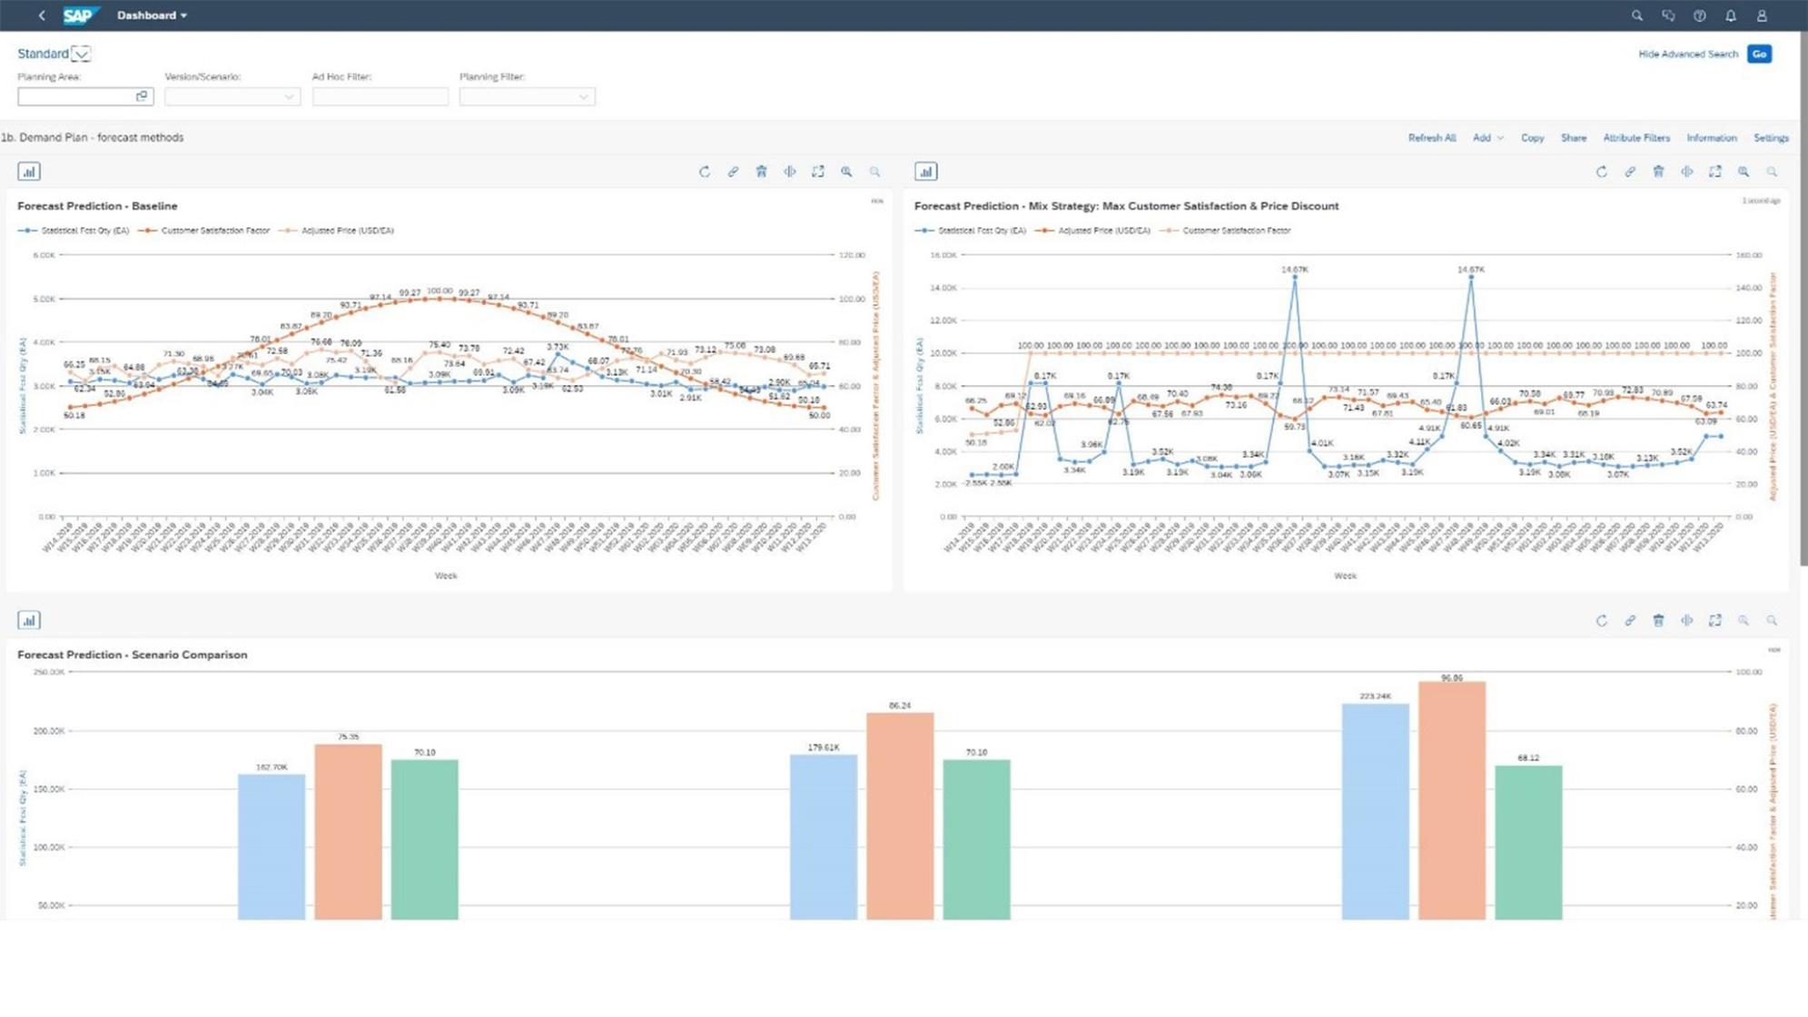The width and height of the screenshot is (1808, 1017).
Task: Toggle Statistical Fcst Qty in Mix Strategy legend
Action: pyautogui.click(x=972, y=231)
